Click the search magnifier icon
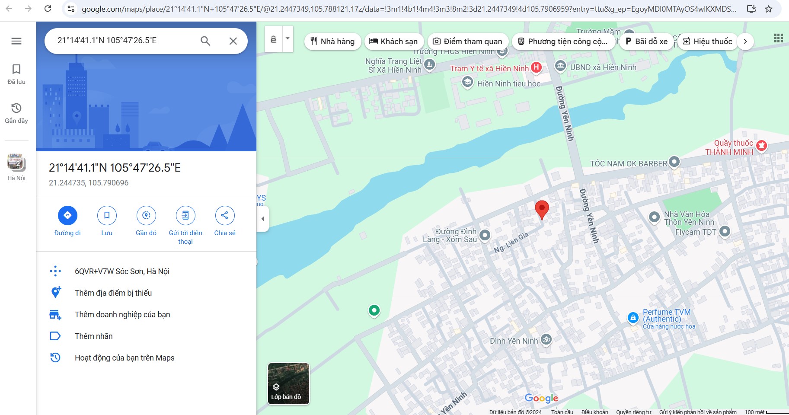Screen dimensions: 789x415 click(205, 41)
